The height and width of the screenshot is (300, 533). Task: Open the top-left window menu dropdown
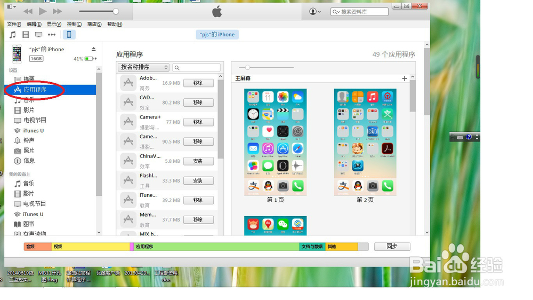pos(11,6)
